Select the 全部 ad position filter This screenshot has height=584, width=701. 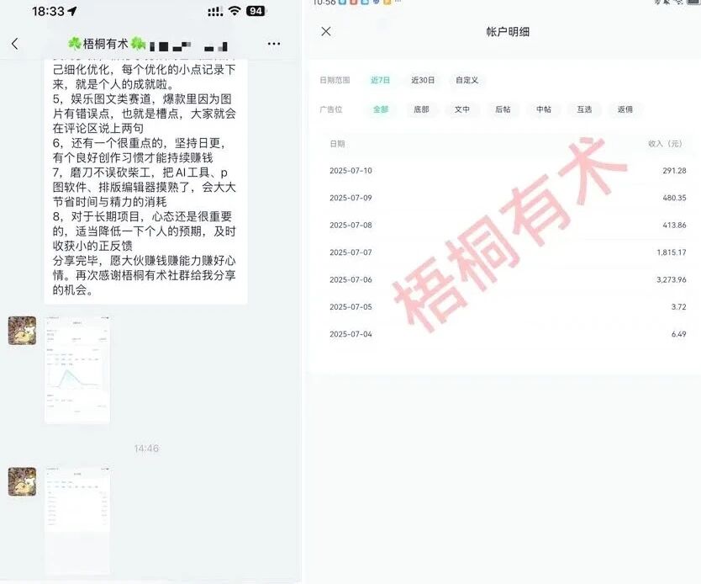pyautogui.click(x=381, y=109)
